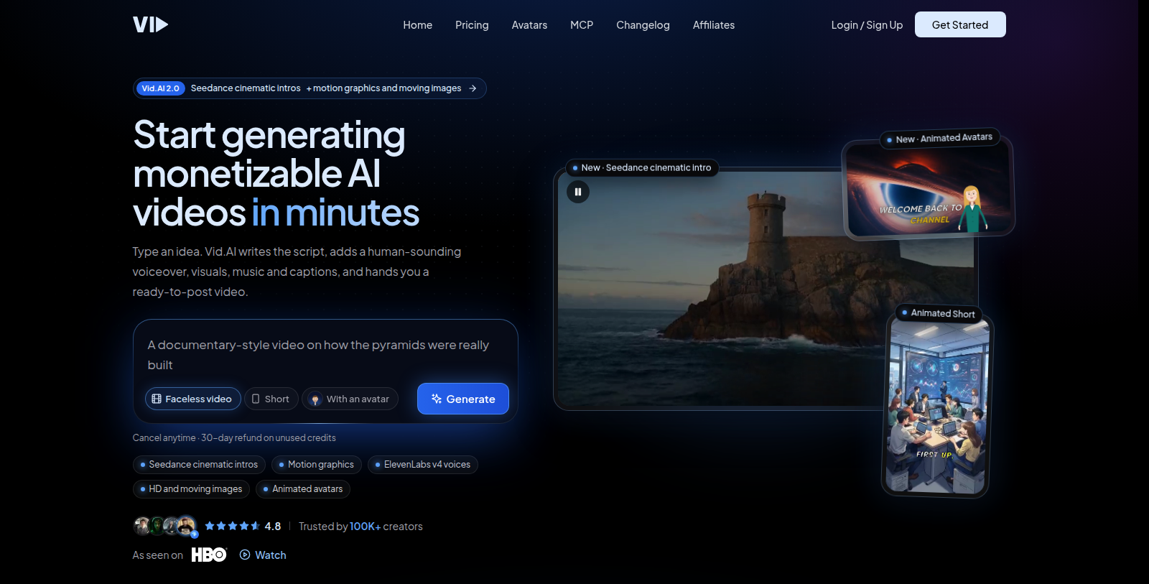Viewport: 1149px width, 584px height.
Task: Click the Seedance cinematic intros tag
Action: click(199, 465)
